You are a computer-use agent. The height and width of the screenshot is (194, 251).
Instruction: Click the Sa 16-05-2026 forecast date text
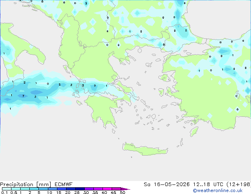(167, 184)
